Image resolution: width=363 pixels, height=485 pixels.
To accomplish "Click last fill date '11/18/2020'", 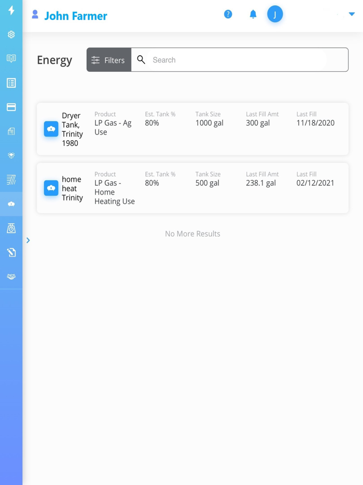I will [315, 123].
